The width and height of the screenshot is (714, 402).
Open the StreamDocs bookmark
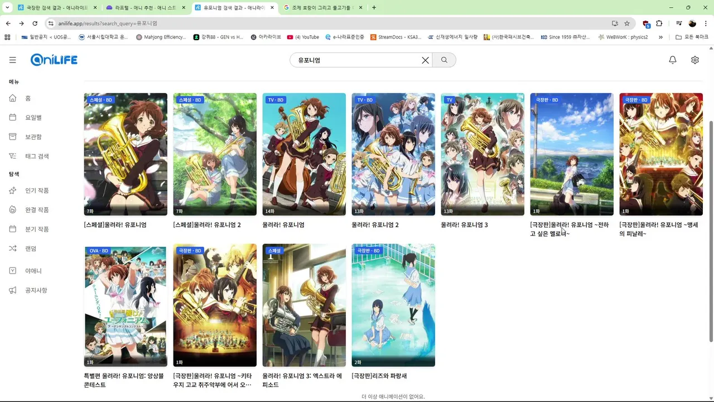click(x=396, y=37)
